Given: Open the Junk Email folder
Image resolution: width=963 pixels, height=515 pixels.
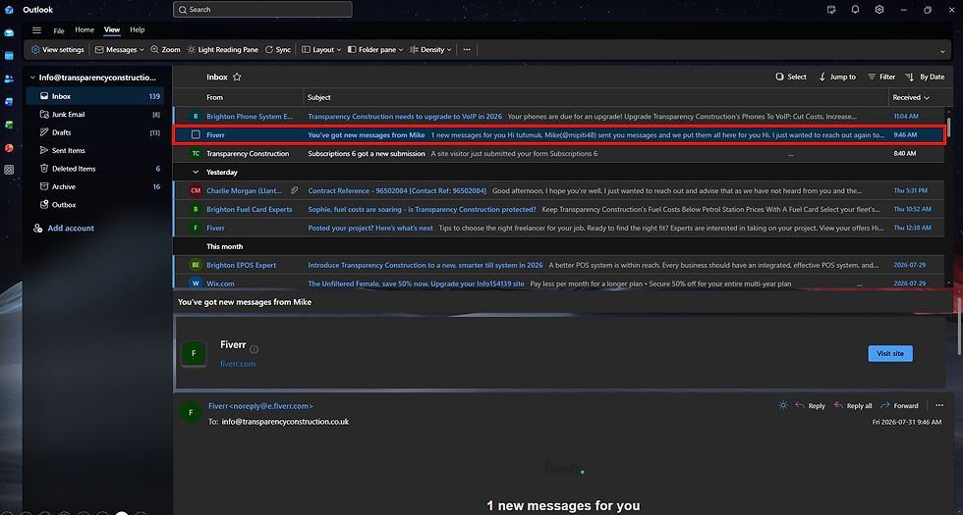Looking at the screenshot, I should coord(95,115).
